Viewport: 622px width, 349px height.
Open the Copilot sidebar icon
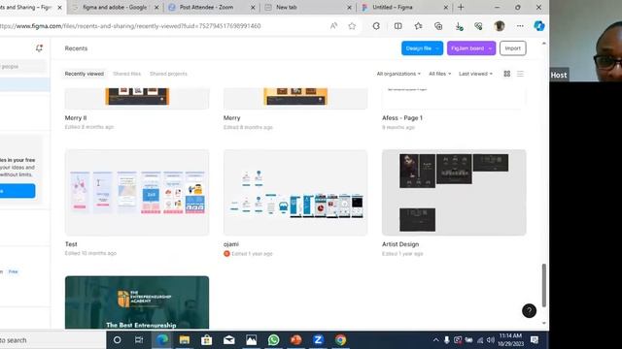539,26
